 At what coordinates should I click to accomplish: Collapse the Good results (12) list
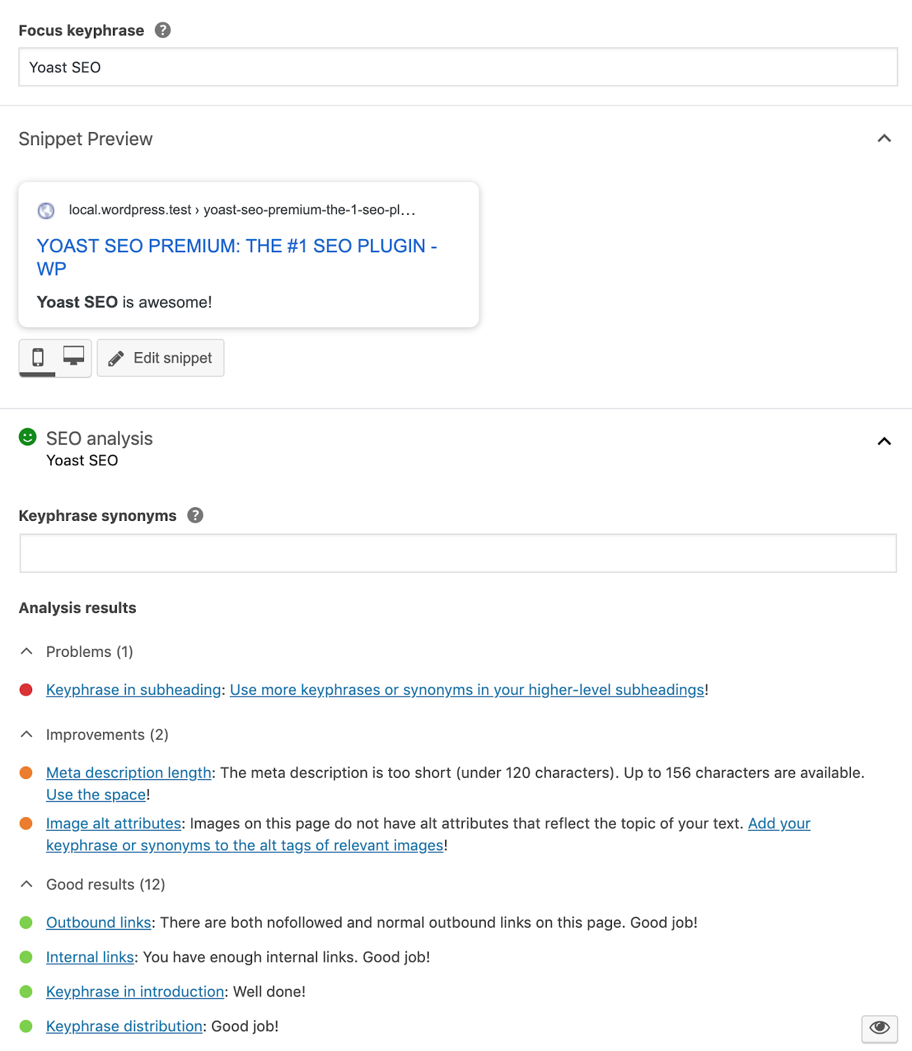point(27,884)
